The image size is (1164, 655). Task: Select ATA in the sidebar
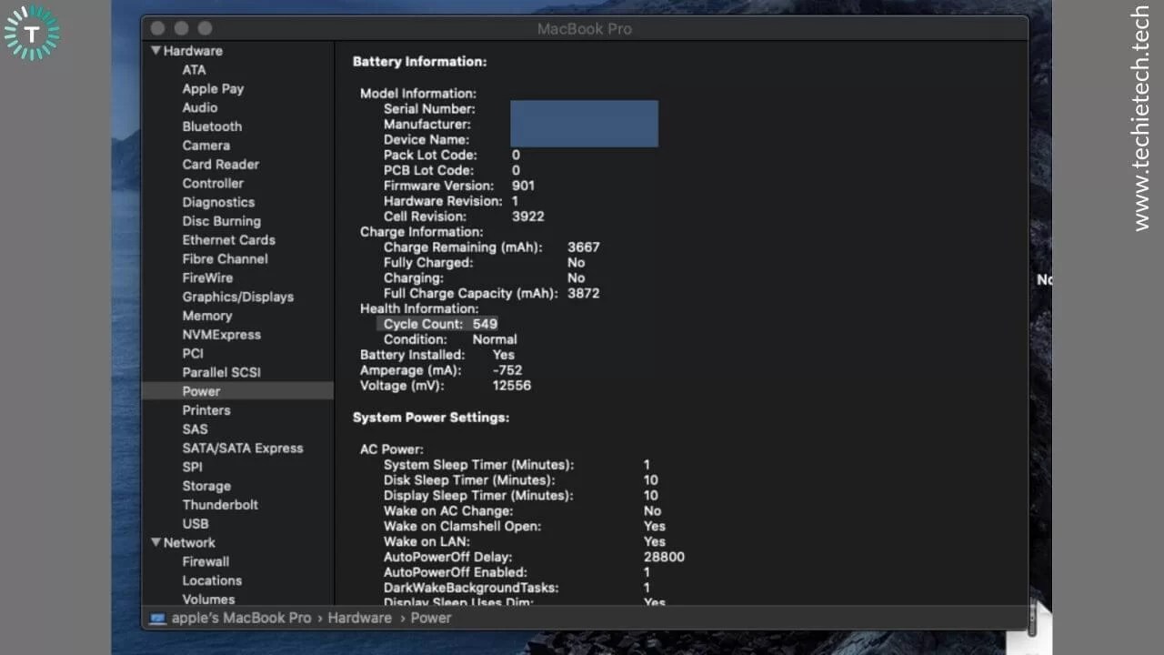pyautogui.click(x=194, y=70)
